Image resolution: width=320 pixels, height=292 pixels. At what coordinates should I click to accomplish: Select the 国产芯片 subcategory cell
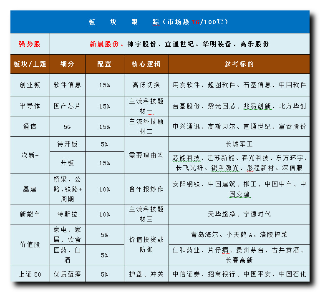67,106
